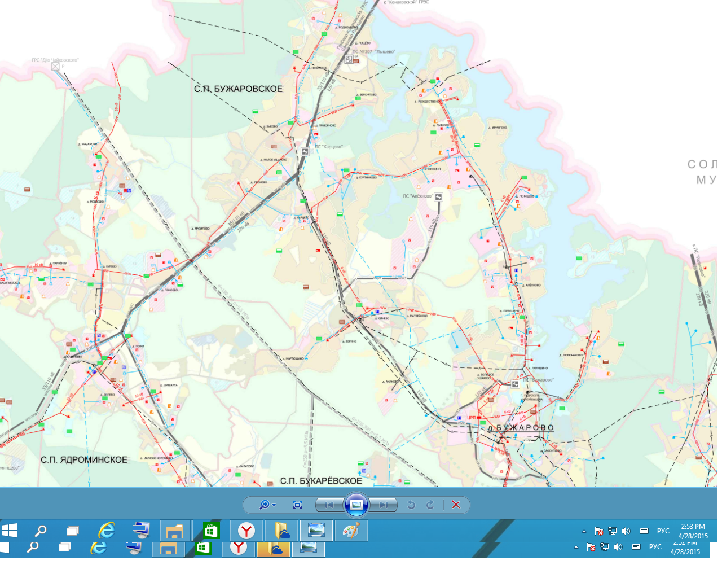Viewport: 722px width, 578px height.
Task: Rotate the map image counterclockwise
Action: [411, 505]
